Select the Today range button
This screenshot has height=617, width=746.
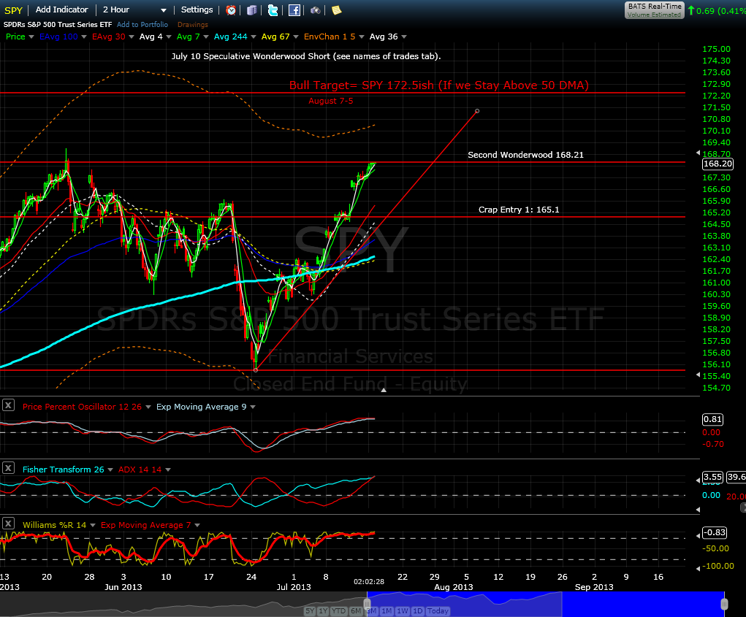tap(438, 611)
